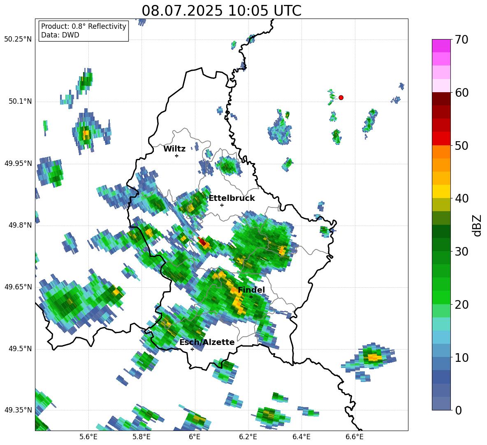
Task: Click the 5.6°E longitude label
Action: coord(88,437)
